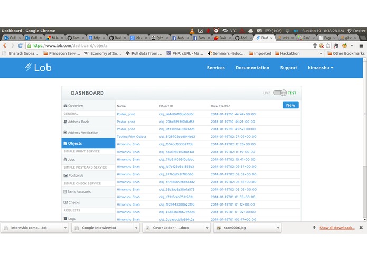Switch to the Pyth browser tab
This screenshot has width=367, height=261.
click(x=160, y=38)
